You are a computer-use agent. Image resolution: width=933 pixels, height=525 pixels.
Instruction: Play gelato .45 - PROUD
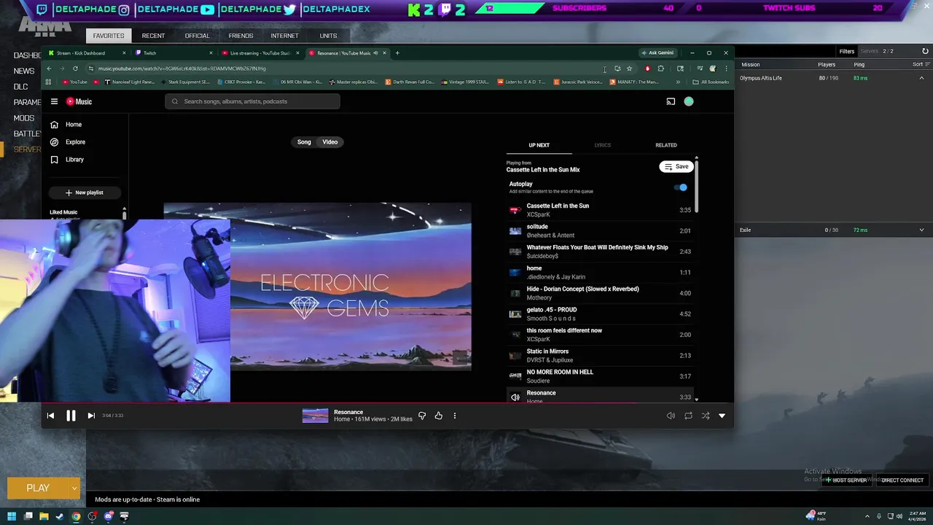[600, 314]
